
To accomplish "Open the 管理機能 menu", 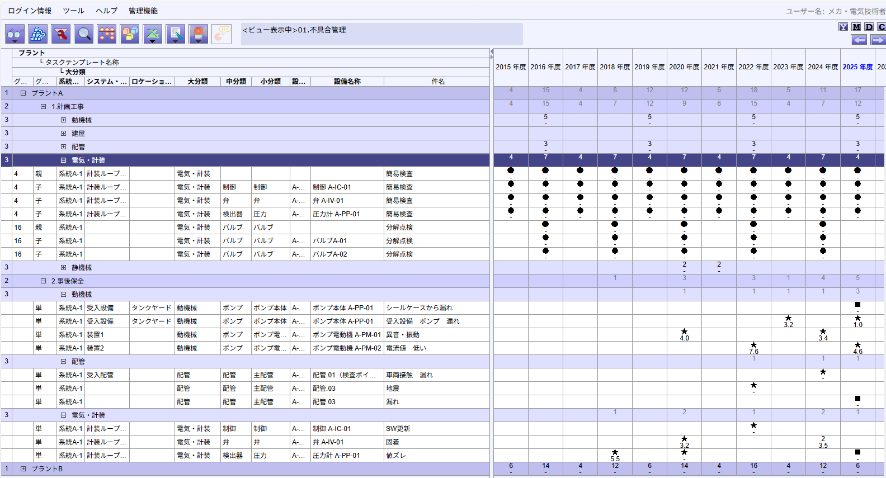I will (x=143, y=11).
